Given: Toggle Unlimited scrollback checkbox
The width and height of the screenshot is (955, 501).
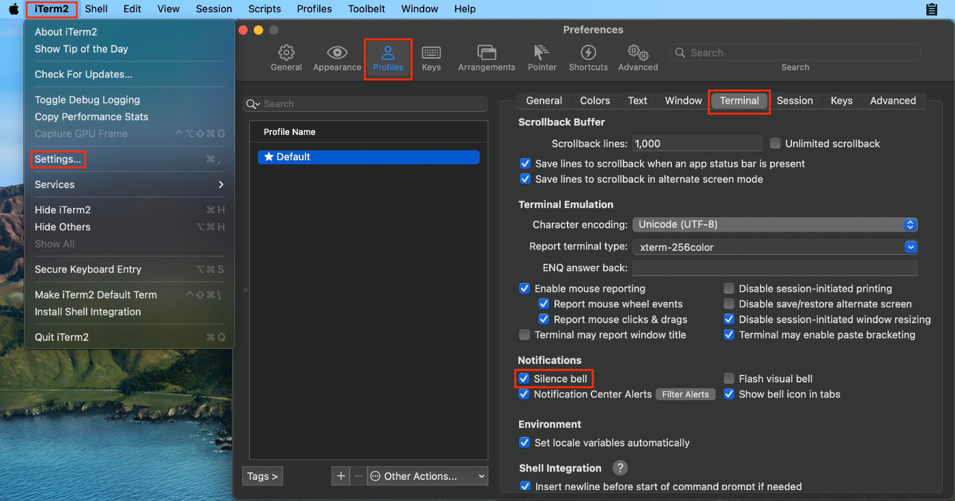Looking at the screenshot, I should coord(775,143).
